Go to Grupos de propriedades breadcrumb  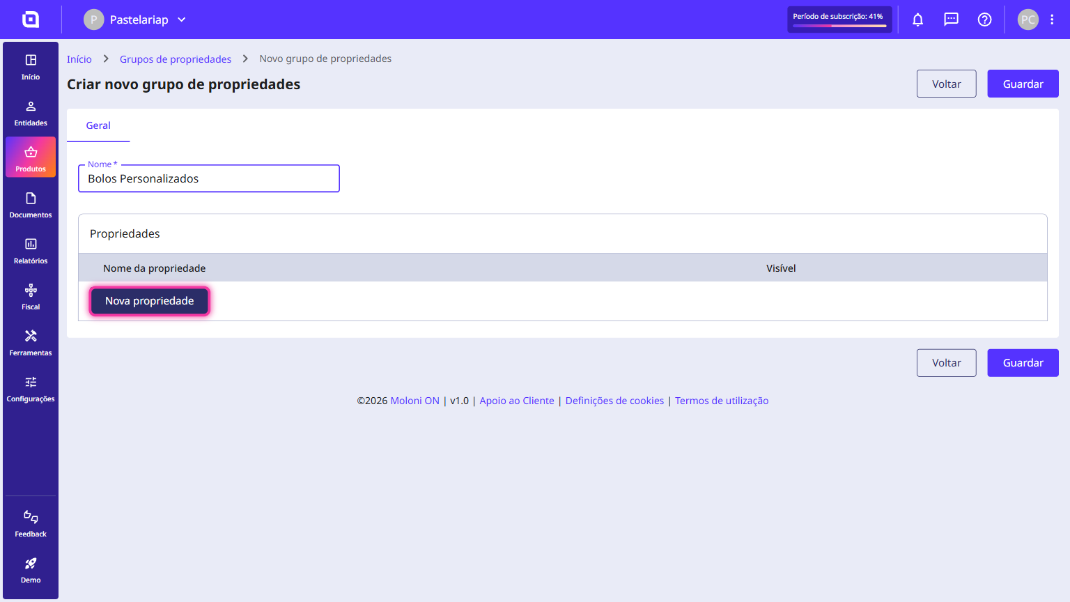coord(176,59)
